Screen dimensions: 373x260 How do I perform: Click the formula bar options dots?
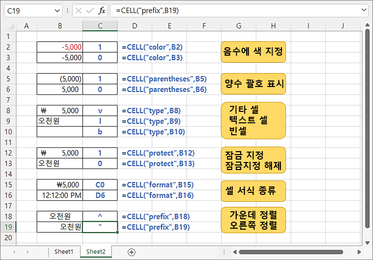click(68, 11)
